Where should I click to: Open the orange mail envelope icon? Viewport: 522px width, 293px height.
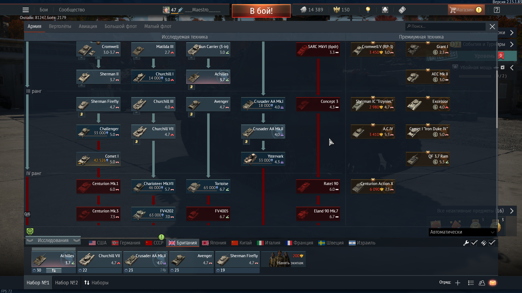(x=493, y=283)
